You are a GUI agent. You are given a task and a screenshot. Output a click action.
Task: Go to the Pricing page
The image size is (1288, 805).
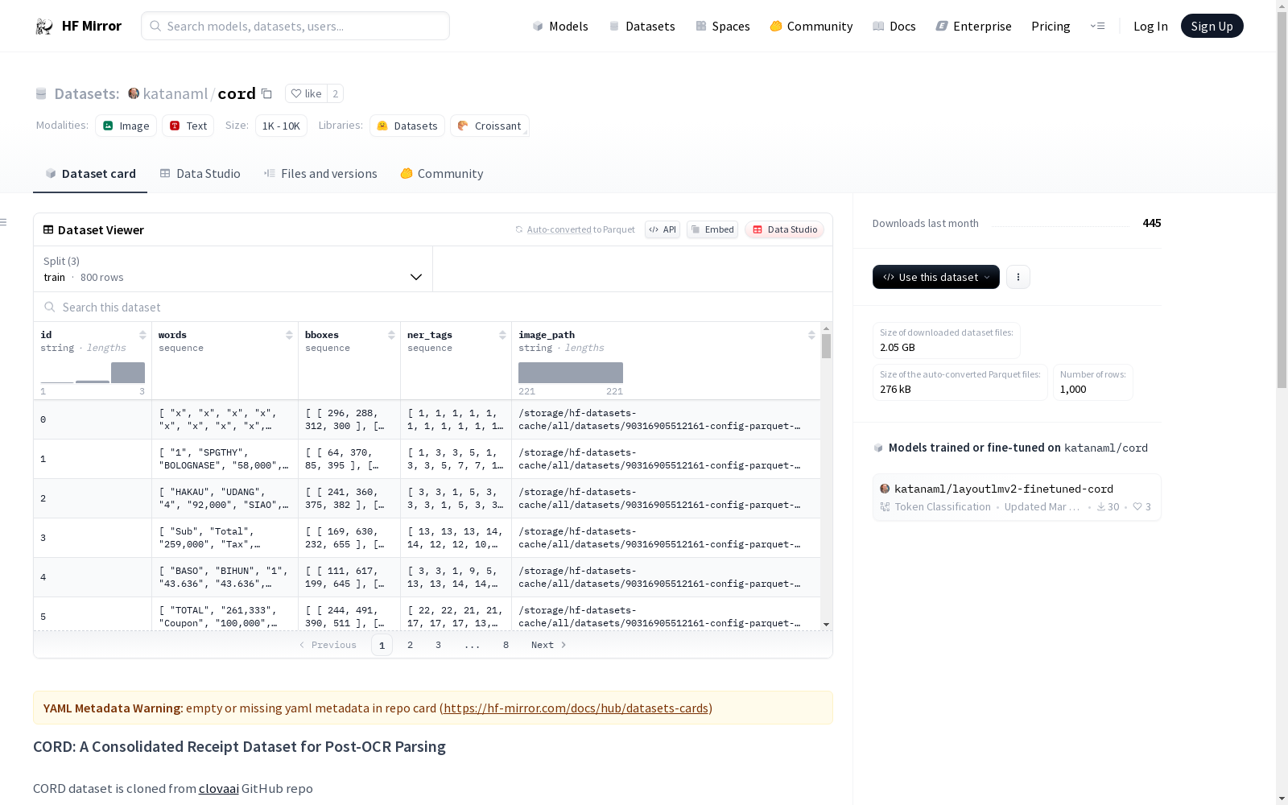1051,27
